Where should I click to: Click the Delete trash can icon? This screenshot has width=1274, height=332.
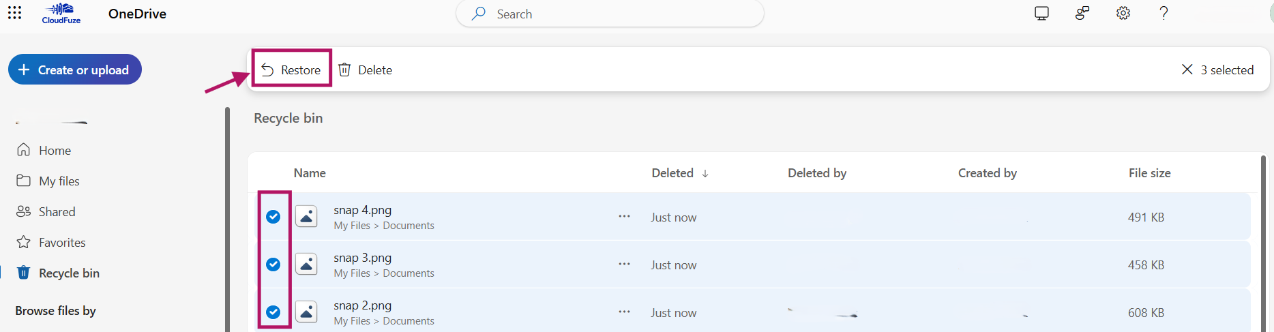coord(344,70)
